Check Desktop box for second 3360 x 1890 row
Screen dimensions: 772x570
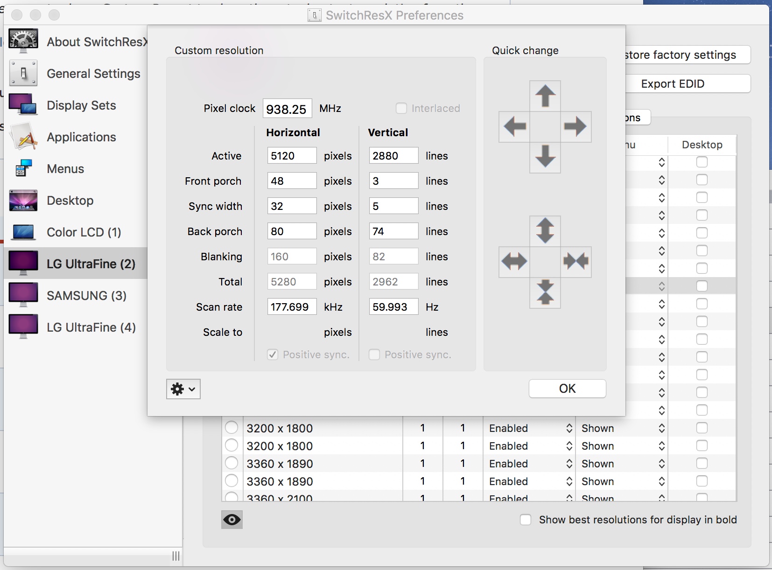tap(702, 481)
